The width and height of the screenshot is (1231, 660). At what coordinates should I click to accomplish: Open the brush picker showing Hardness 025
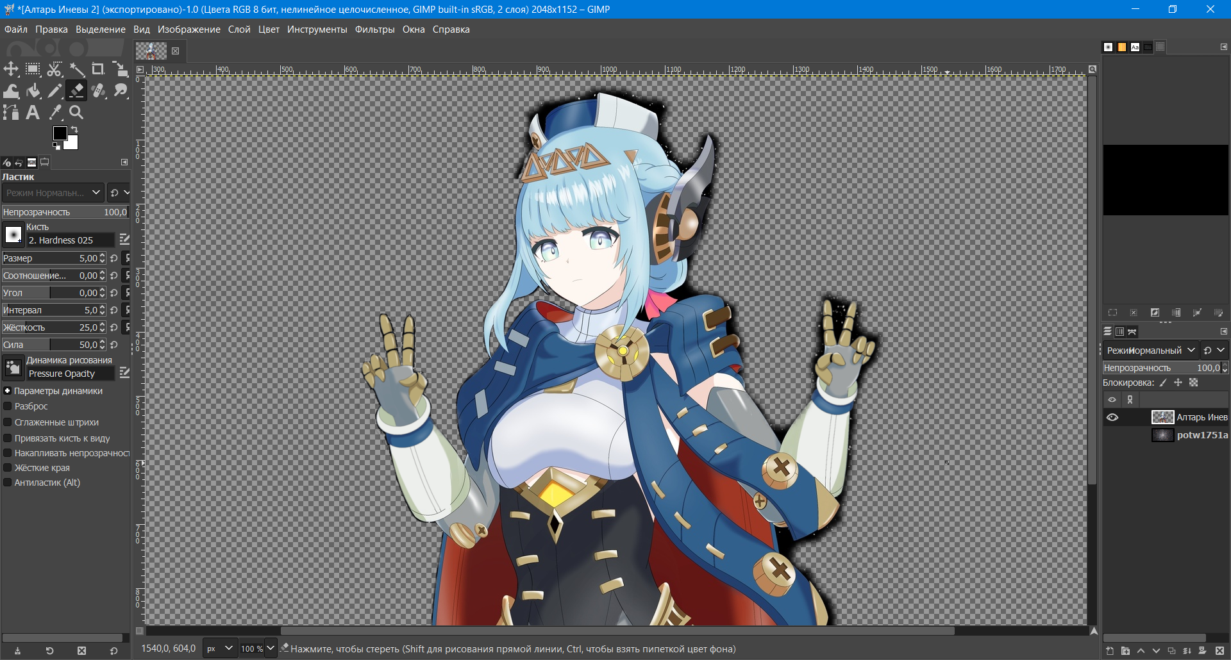(13, 235)
